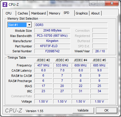Image resolution: width=121 pixels, height=117 pixels.
Task: Click the empty Registered field
Action: pos(100,36)
